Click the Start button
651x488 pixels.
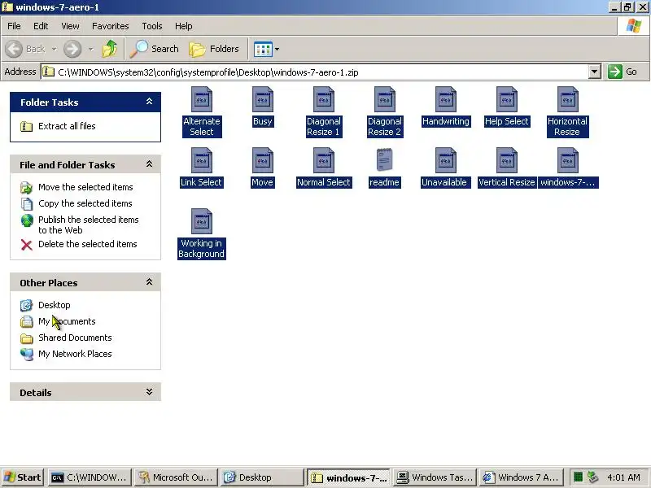[23, 477]
